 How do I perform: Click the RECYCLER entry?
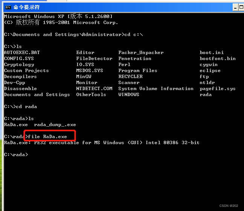click(130, 77)
